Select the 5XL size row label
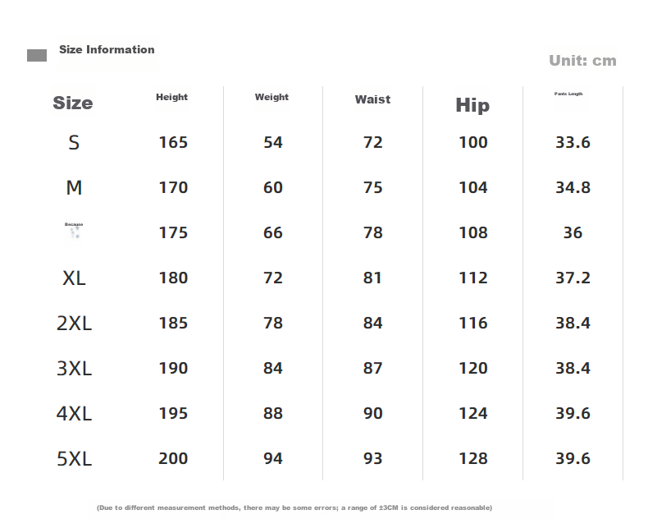This screenshot has width=648, height=519. click(x=74, y=458)
